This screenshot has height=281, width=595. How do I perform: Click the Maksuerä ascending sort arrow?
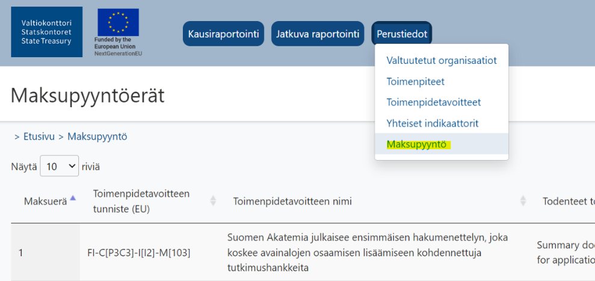(x=73, y=198)
